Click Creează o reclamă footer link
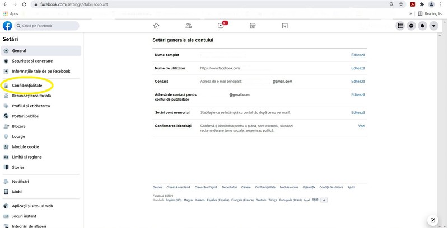The width and height of the screenshot is (448, 228). pyautogui.click(x=178, y=187)
